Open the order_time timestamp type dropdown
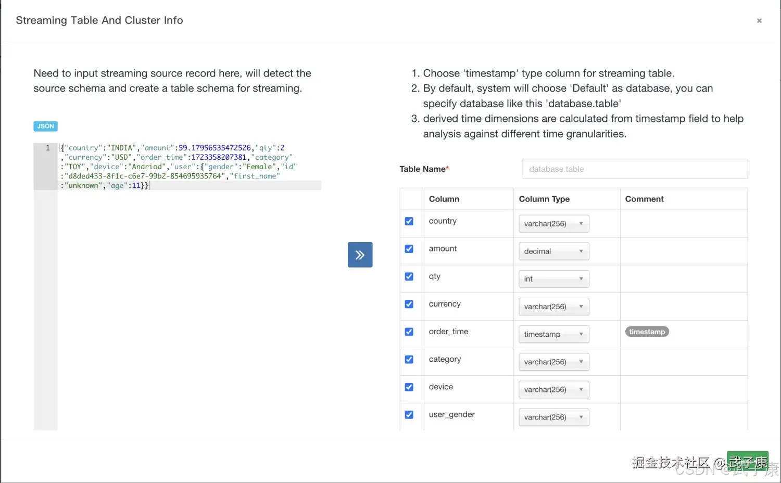 [553, 334]
